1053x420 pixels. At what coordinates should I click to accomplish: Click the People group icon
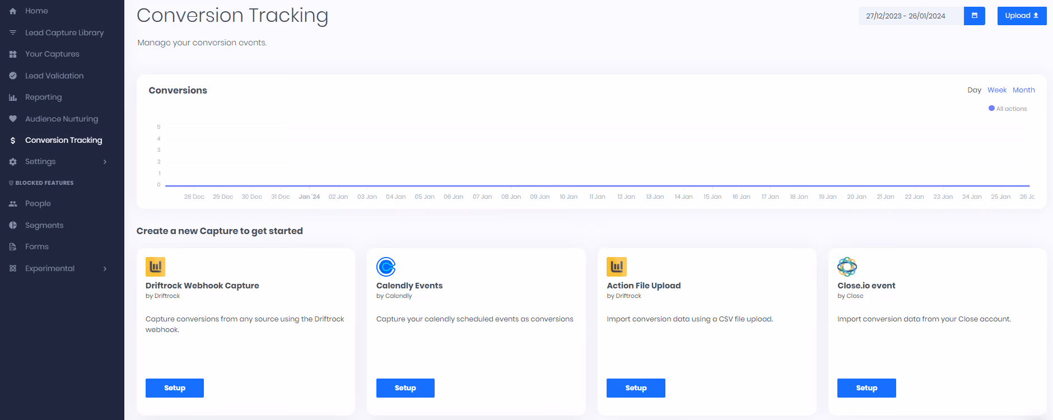[13, 204]
